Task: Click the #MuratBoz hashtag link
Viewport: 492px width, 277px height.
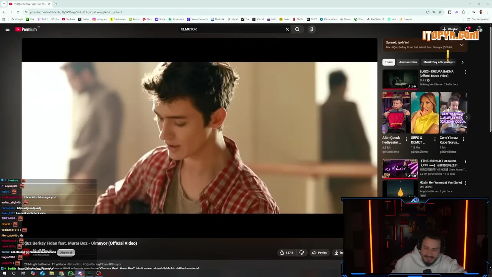Action: point(75,264)
